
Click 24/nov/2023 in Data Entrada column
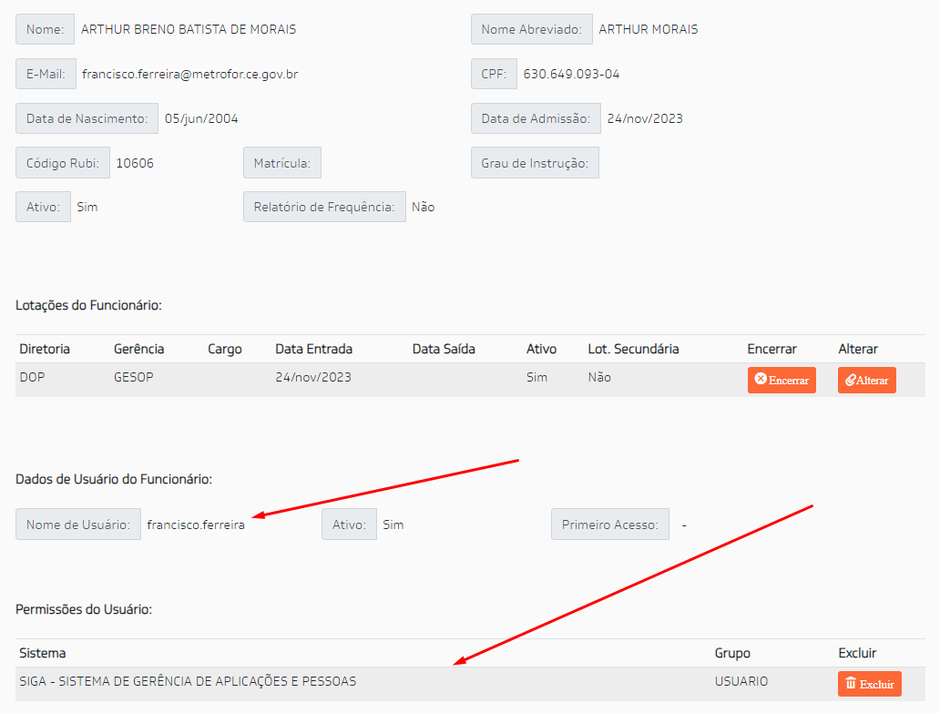(x=313, y=378)
